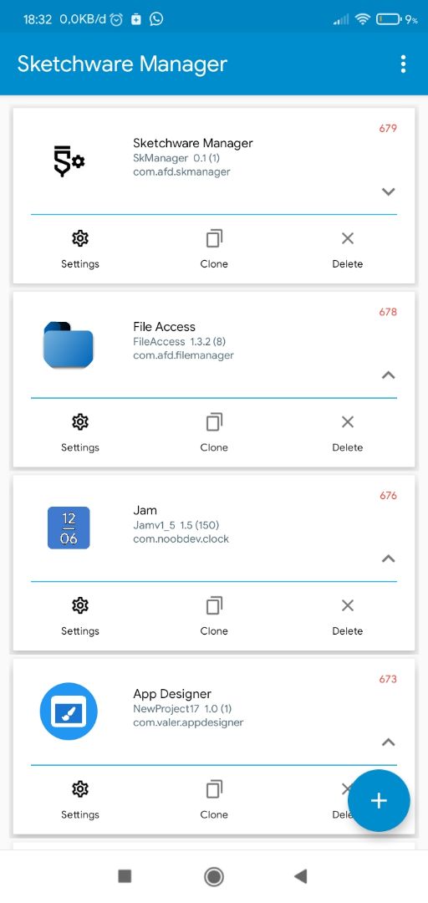Collapse the App Designer card chevron
The image size is (428, 903).
click(x=388, y=742)
